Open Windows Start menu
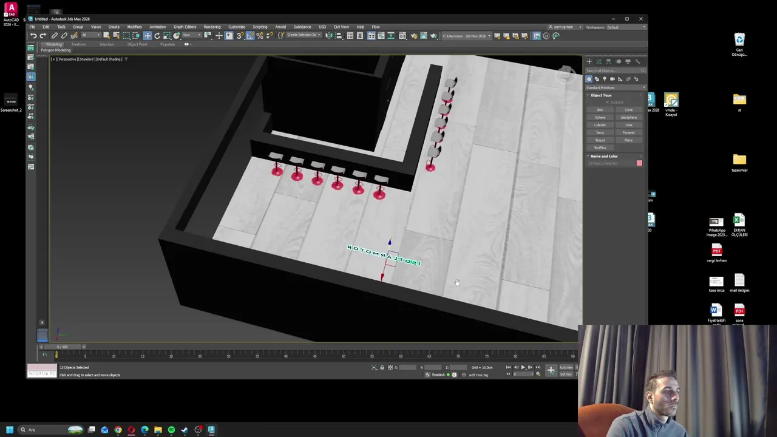The height and width of the screenshot is (437, 777). tap(10, 430)
